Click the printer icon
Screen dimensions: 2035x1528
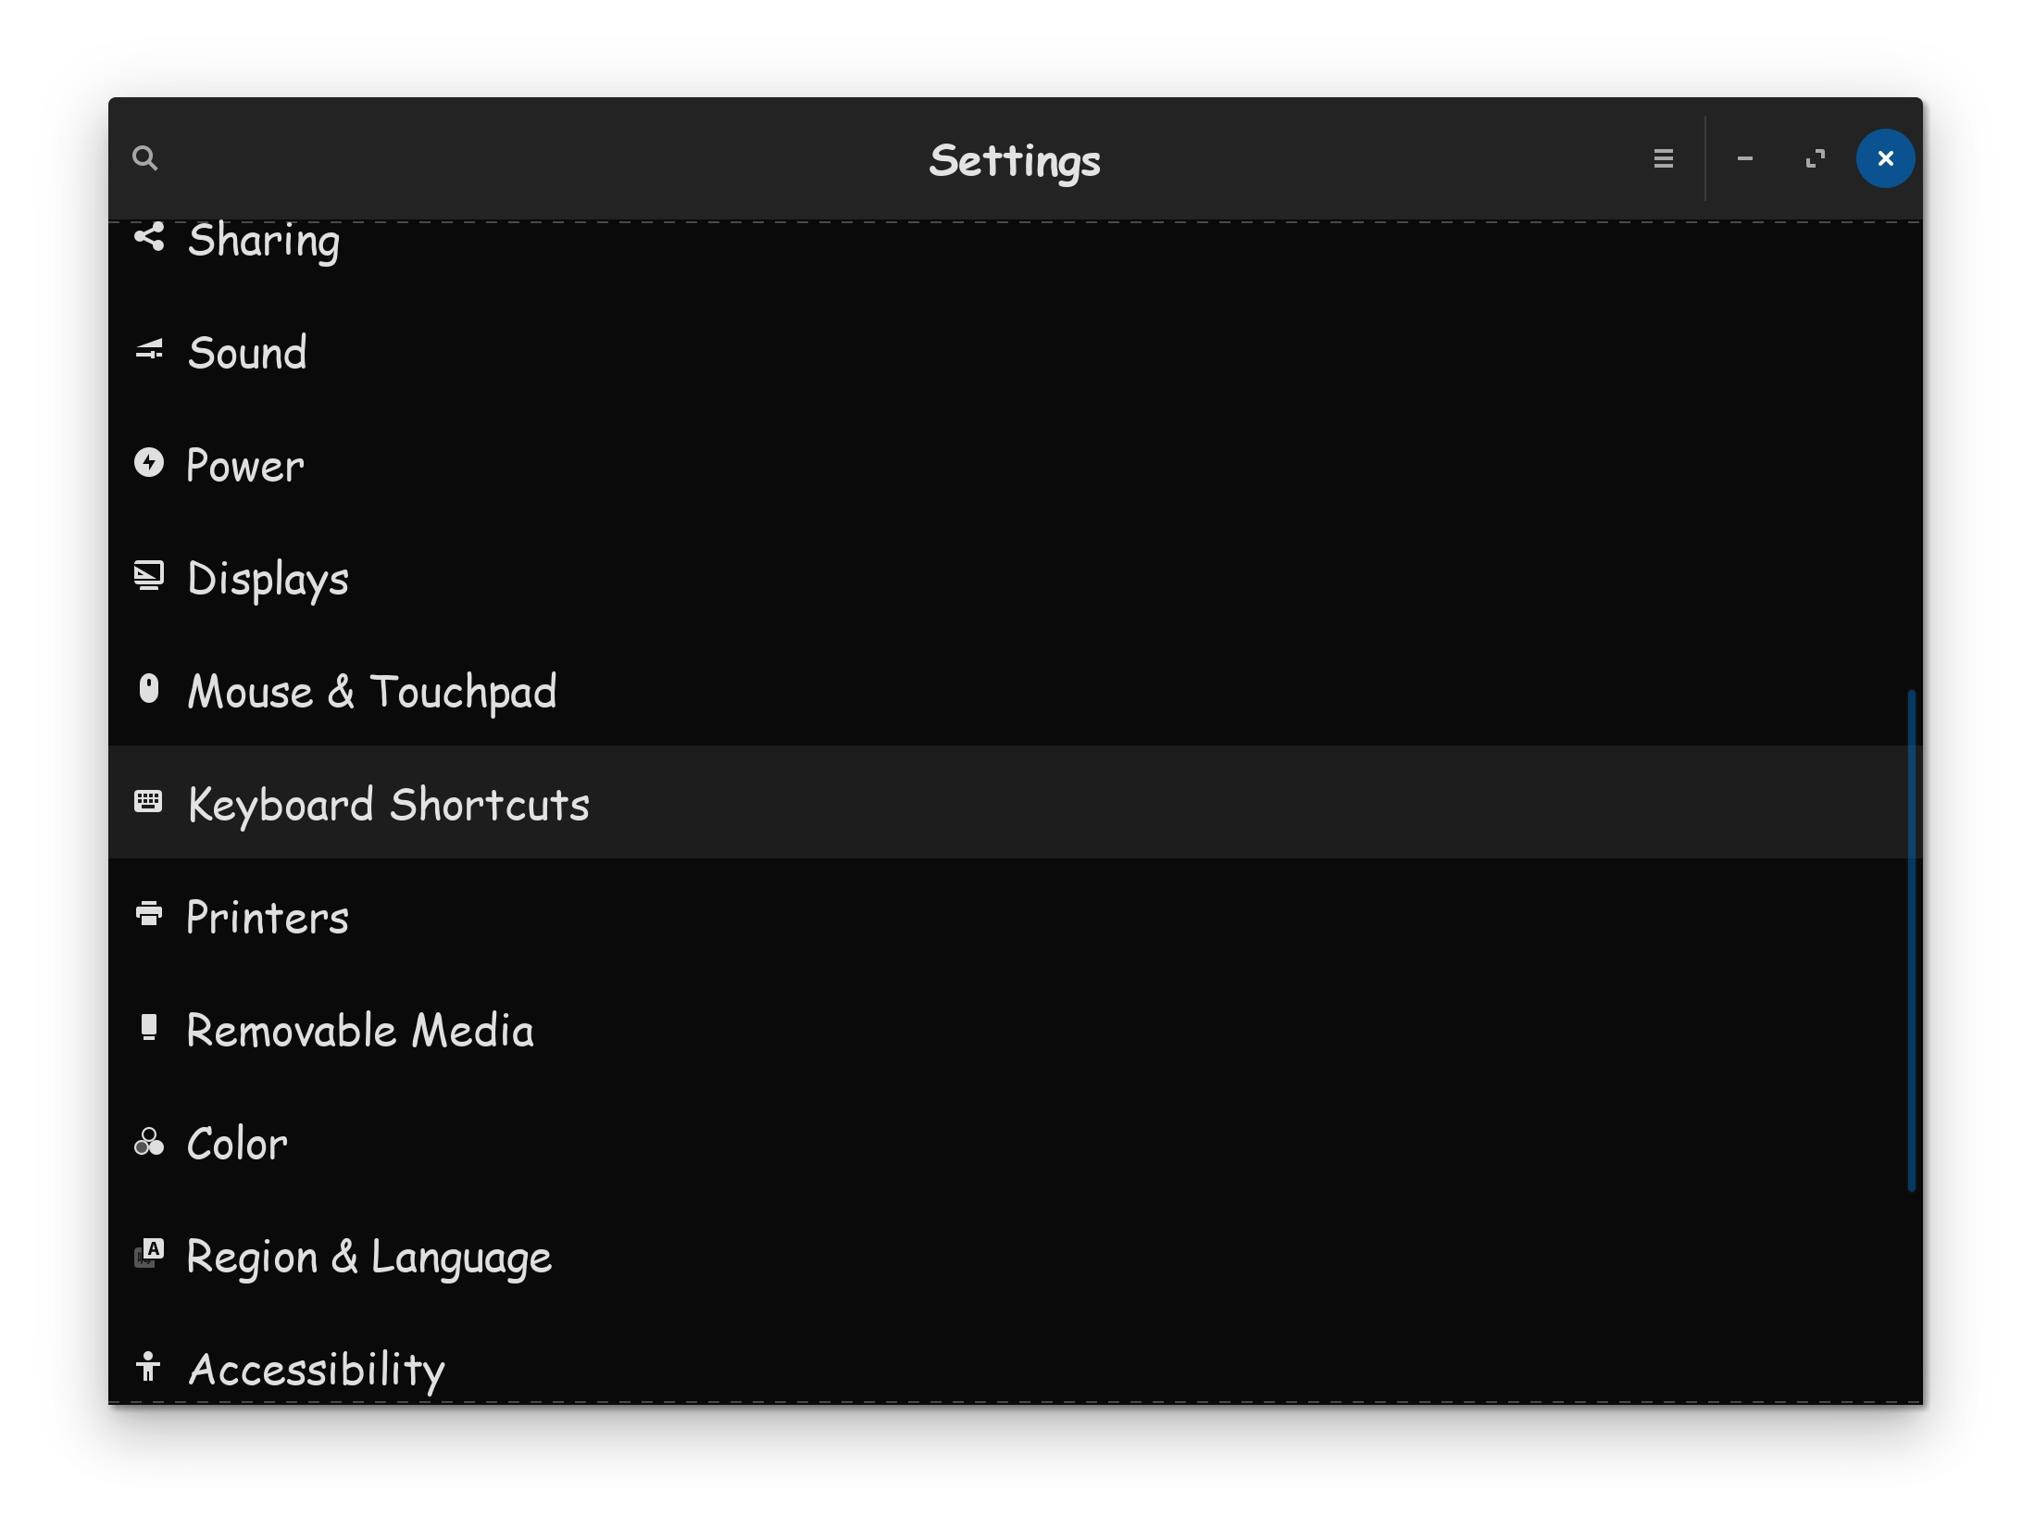(149, 914)
